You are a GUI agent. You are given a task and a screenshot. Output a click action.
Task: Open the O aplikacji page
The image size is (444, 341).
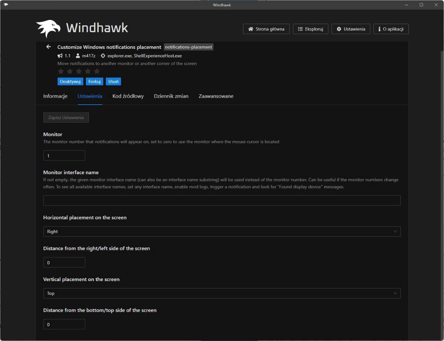coord(391,29)
